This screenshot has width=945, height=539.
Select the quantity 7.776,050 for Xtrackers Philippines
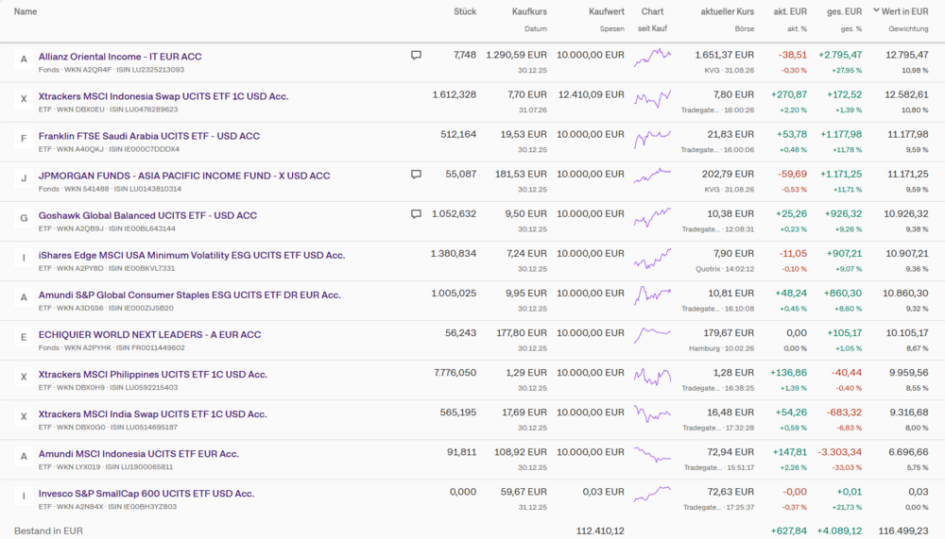[455, 373]
